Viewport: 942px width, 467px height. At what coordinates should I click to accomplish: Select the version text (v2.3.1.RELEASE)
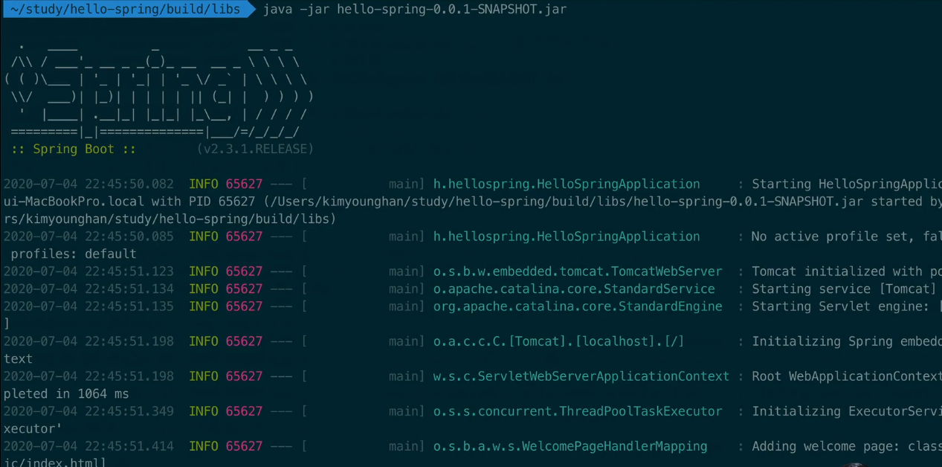[255, 149]
